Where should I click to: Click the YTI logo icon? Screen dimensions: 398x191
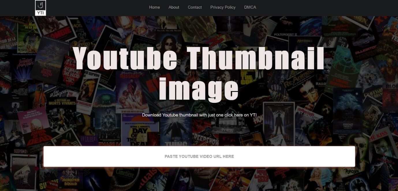point(40,8)
